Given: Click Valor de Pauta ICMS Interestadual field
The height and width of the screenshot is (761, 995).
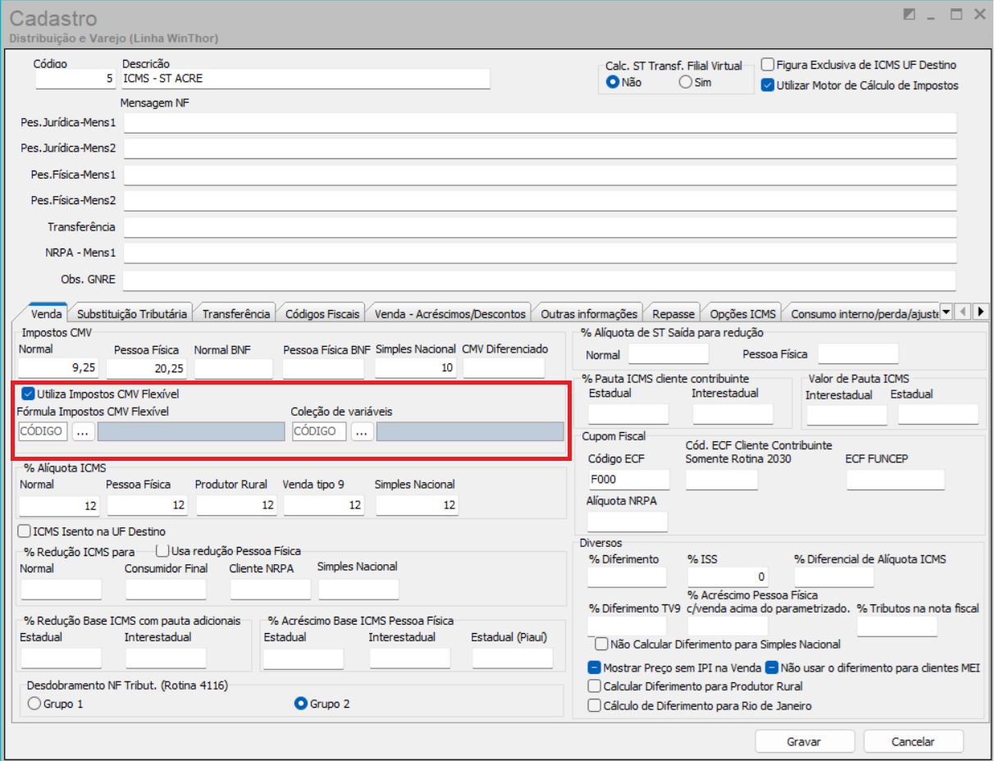Looking at the screenshot, I should click(x=847, y=415).
